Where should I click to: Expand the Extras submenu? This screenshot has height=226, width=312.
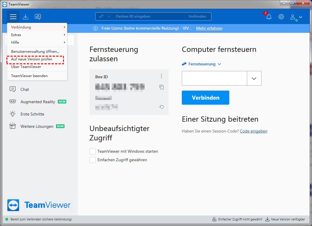pos(37,35)
